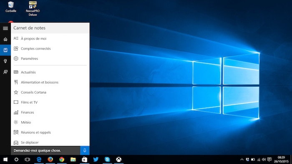The image size is (292, 164).
Task: Open Conseils Cortana
Action: [50, 92]
